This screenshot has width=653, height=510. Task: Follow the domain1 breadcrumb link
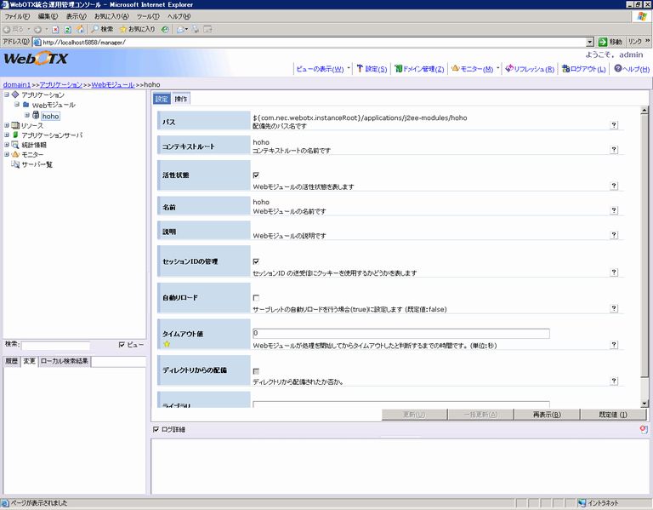click(x=17, y=85)
